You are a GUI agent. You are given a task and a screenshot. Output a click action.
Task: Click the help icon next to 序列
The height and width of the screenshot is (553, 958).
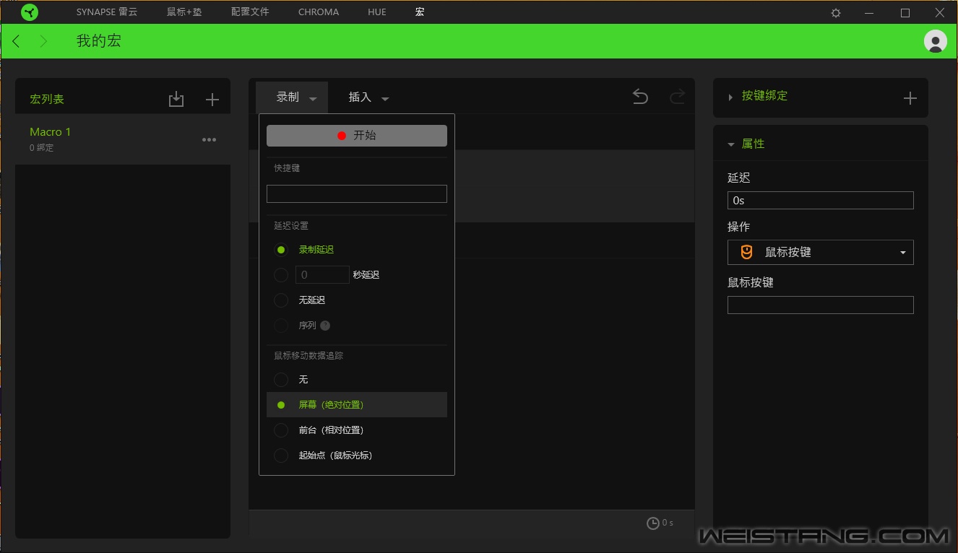click(x=325, y=326)
